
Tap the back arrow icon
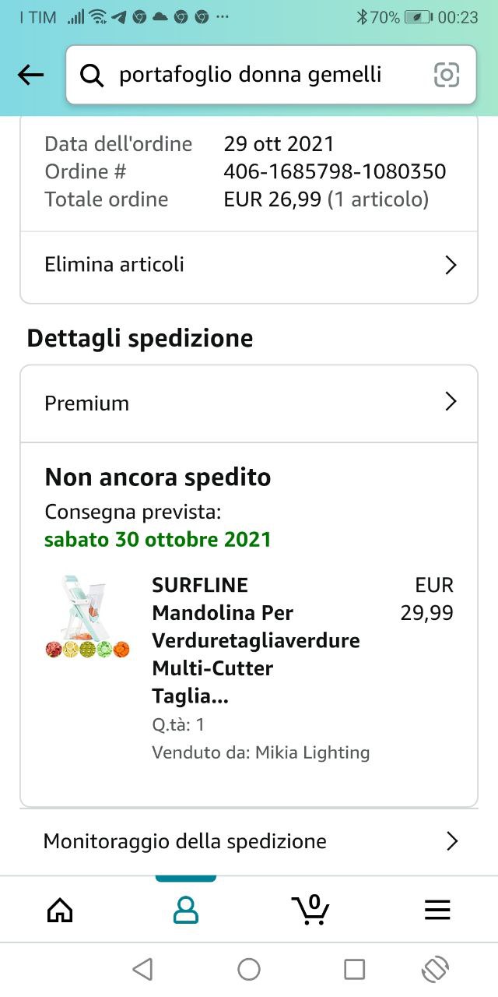30,75
